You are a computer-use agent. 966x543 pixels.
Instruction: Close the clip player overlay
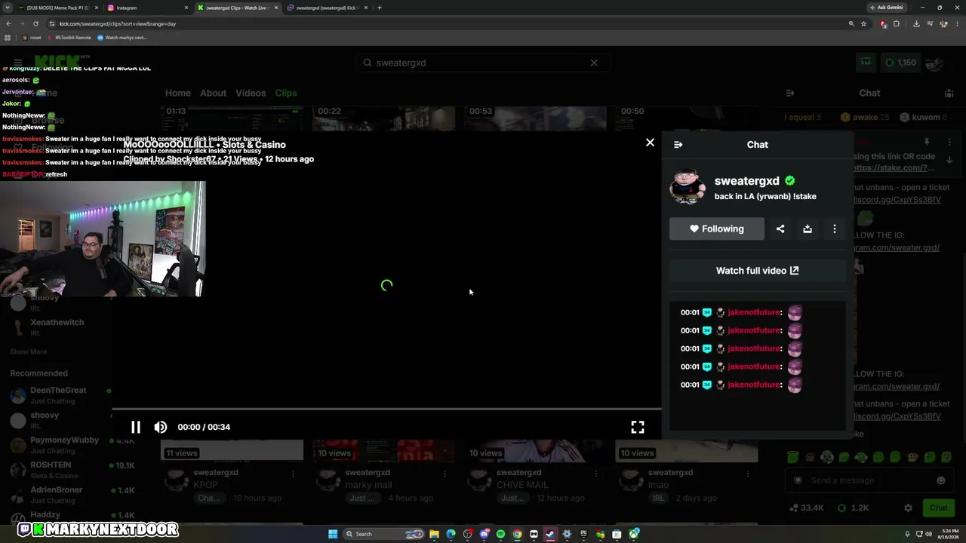coord(650,143)
